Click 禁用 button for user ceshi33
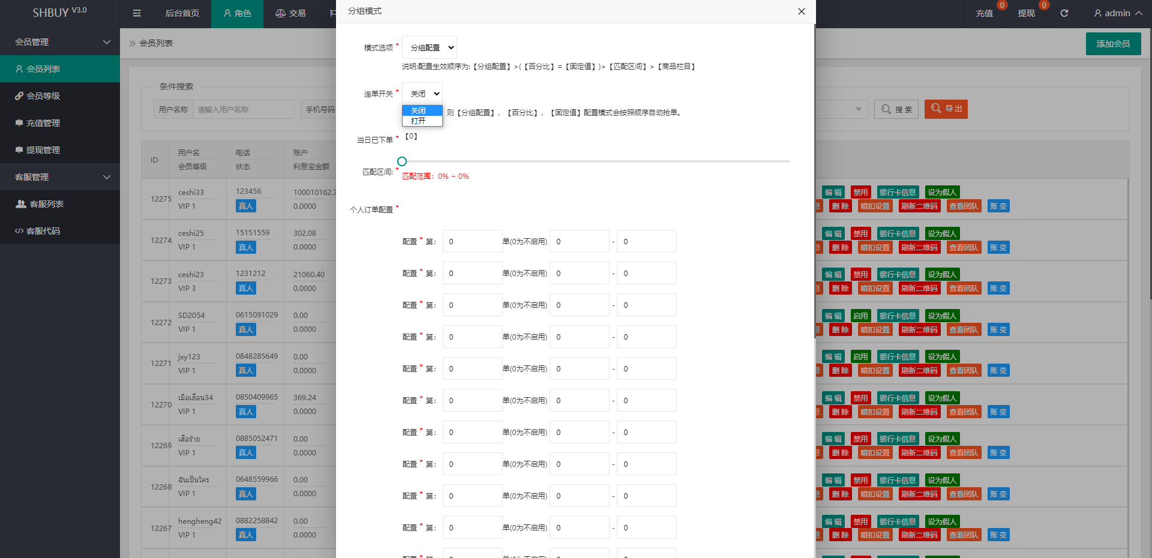This screenshot has height=558, width=1152. 860,193
